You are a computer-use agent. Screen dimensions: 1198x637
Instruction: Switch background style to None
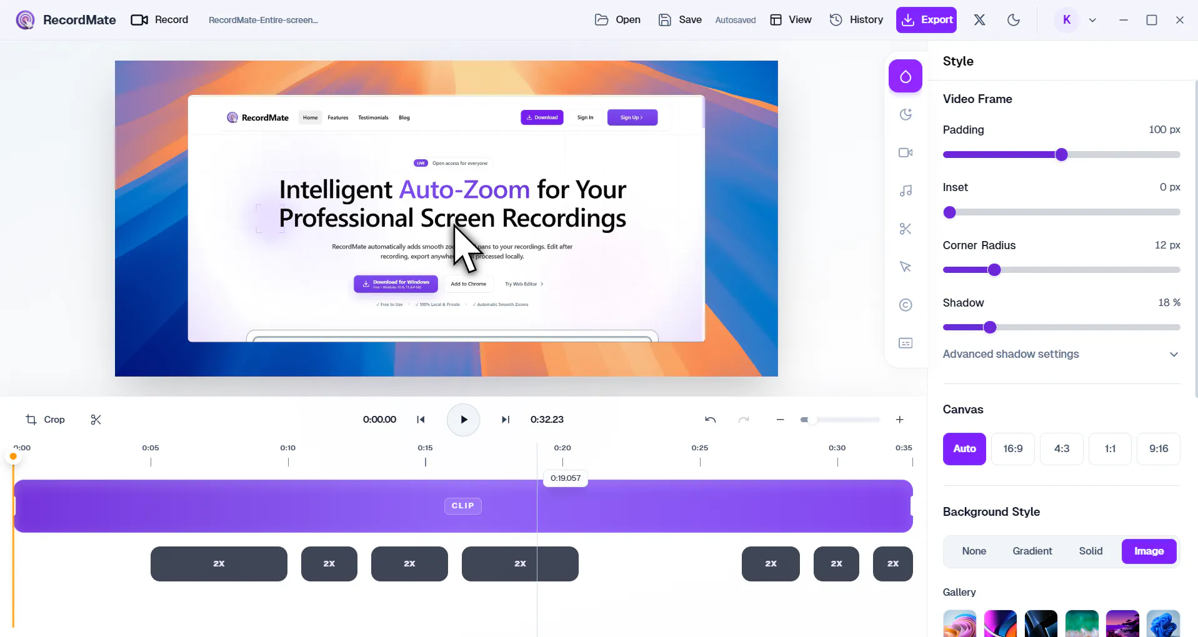click(x=974, y=551)
